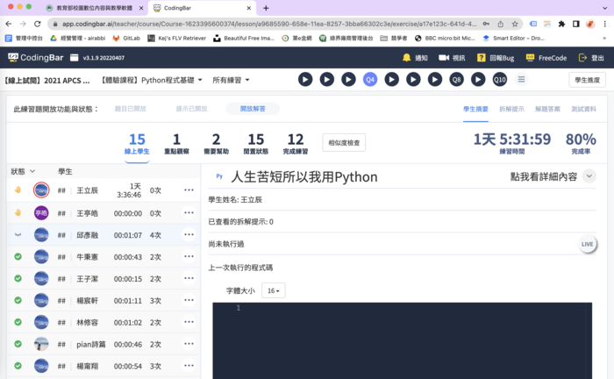Expand 點我看詳細內容 chevron
The height and width of the screenshot is (379, 614).
pyautogui.click(x=589, y=176)
